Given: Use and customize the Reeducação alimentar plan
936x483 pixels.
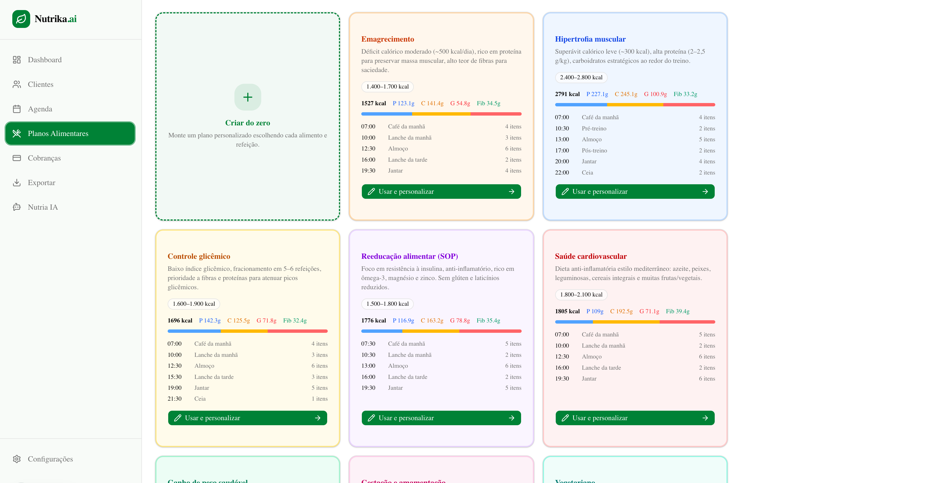Looking at the screenshot, I should [x=441, y=418].
